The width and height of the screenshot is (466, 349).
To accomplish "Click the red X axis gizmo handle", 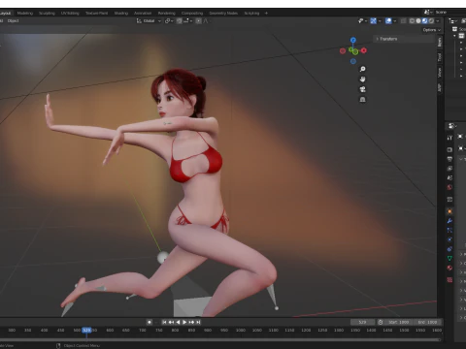I will tap(364, 50).
